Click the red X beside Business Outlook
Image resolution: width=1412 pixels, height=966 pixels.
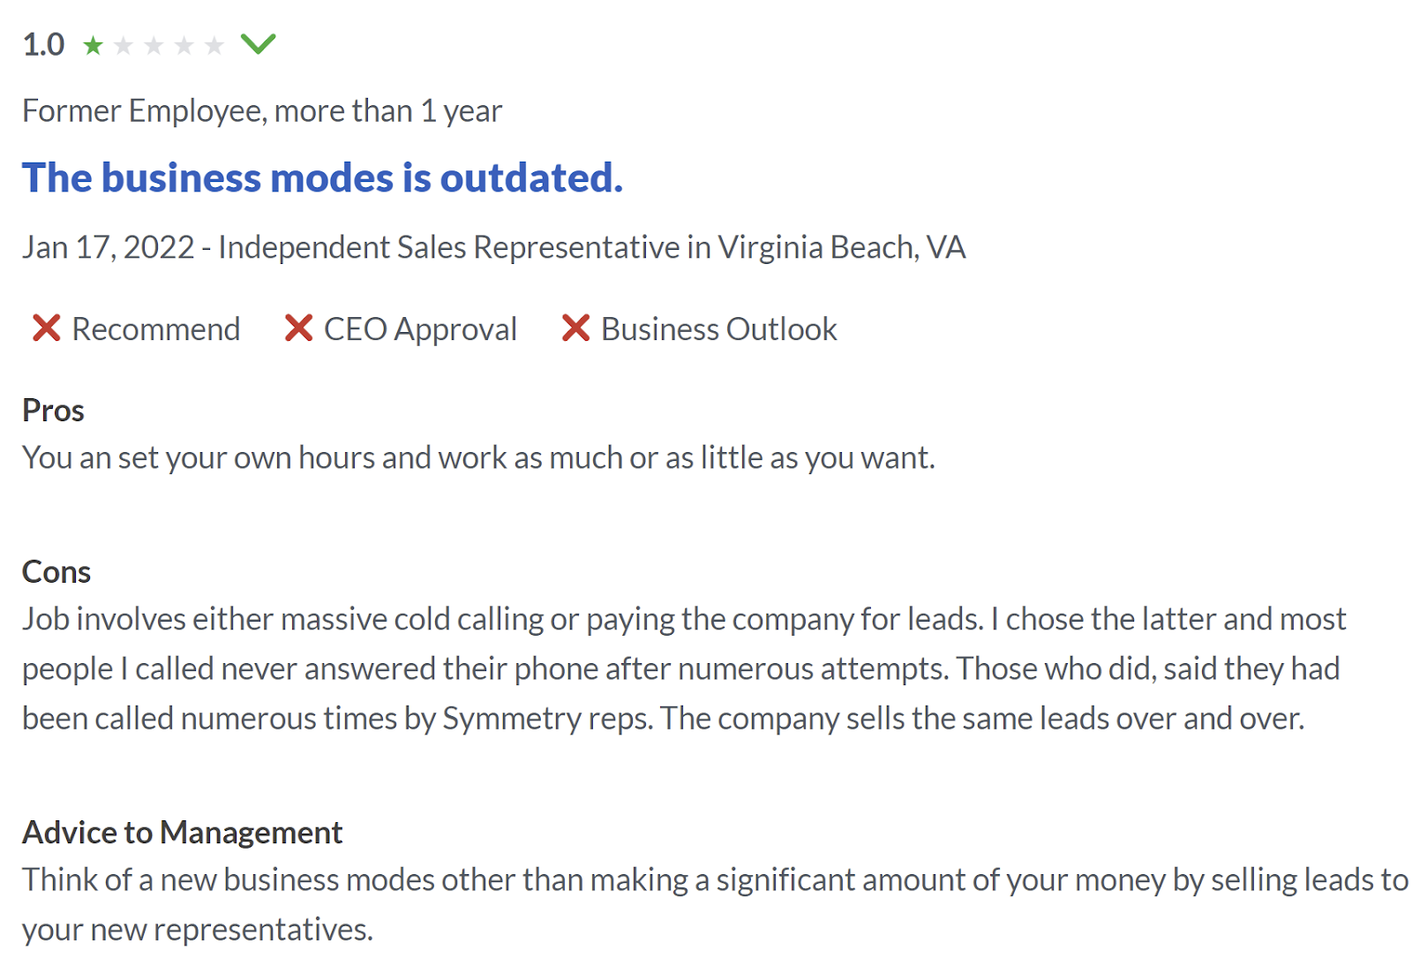pyautogui.click(x=575, y=328)
